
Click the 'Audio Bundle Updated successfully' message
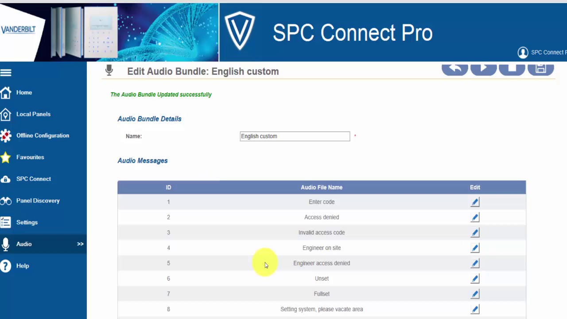tap(161, 94)
